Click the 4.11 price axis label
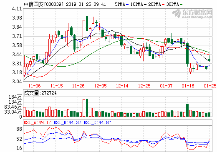 click(17, 9)
